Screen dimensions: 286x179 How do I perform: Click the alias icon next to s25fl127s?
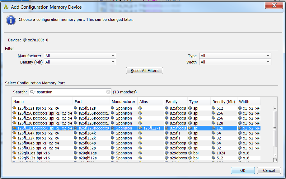[x=140, y=128]
